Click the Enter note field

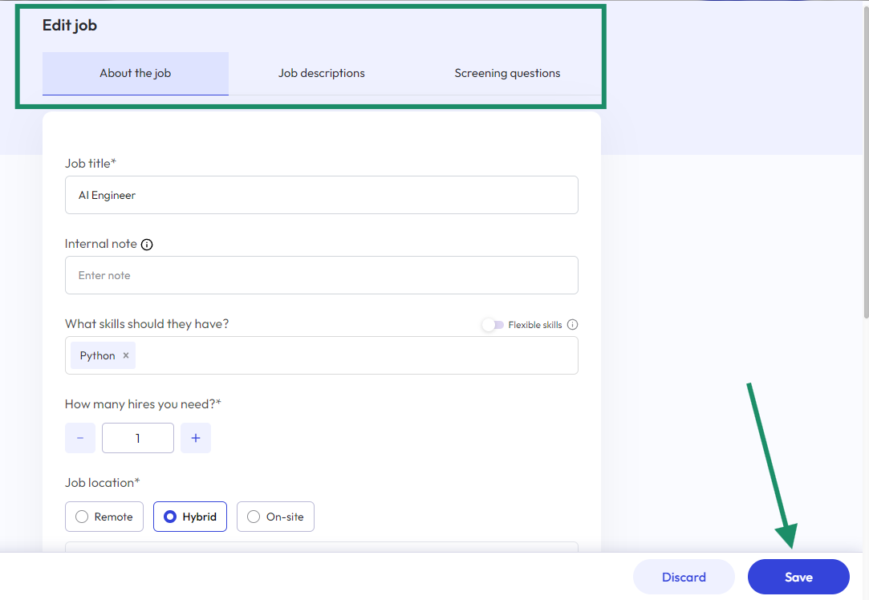click(x=321, y=275)
